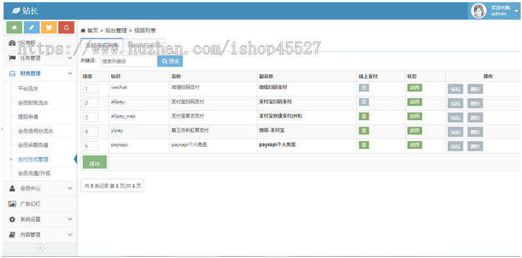
Task: Expand the 任务管理 menu chevron
Action: click(x=70, y=58)
